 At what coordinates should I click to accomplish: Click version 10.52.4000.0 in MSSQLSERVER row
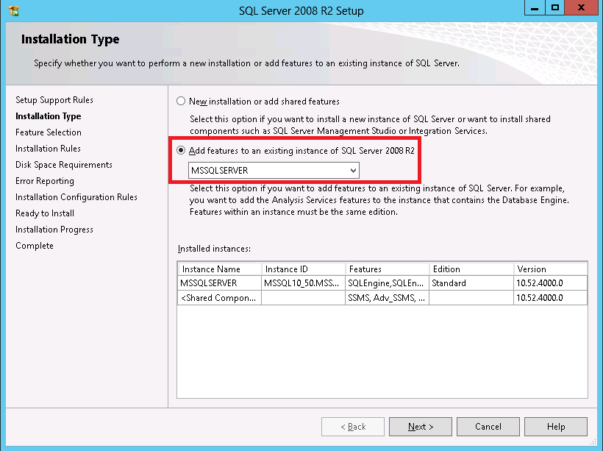click(550, 283)
